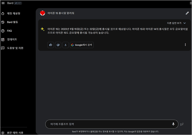Click the Bard response text about 아이폰 15
Viewport: 192px width, 135px height.
[x=118, y=31]
